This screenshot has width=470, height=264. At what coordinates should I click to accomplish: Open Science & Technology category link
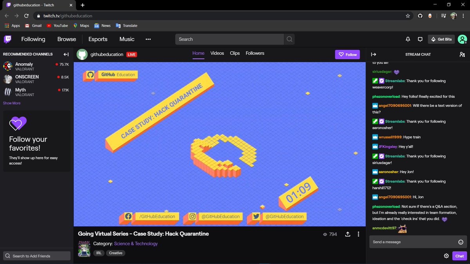[136, 244]
